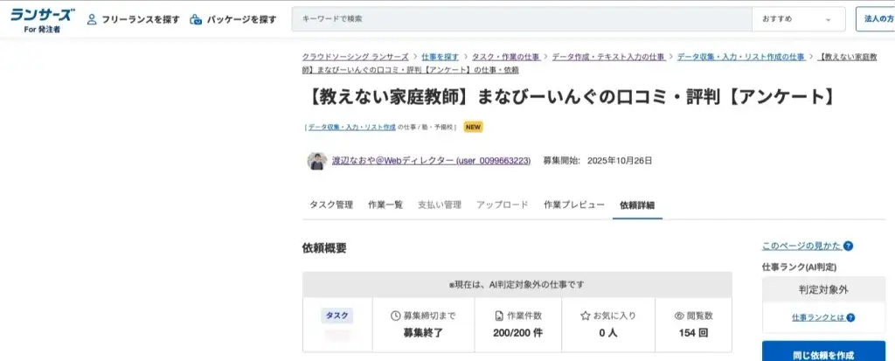Image resolution: width=895 pixels, height=361 pixels.
Task: Click the AI判定対象外の仕事です notice banner
Action: click(x=517, y=284)
